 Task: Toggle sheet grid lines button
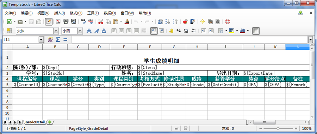[x=256, y=31]
